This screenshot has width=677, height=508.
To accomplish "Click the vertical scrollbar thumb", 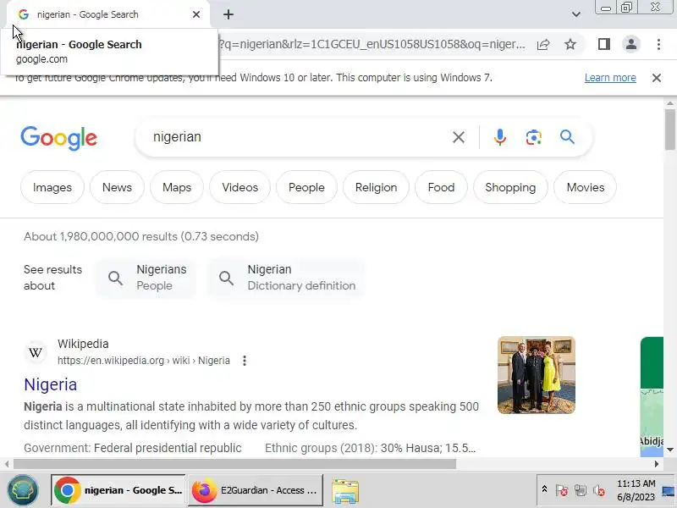I will (x=670, y=130).
